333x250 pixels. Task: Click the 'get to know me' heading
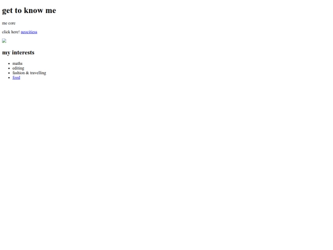(29, 10)
